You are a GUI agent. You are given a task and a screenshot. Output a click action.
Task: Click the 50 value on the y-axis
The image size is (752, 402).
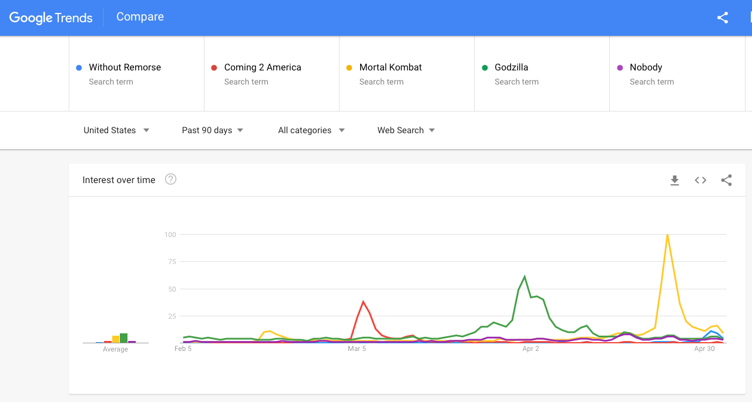click(172, 289)
